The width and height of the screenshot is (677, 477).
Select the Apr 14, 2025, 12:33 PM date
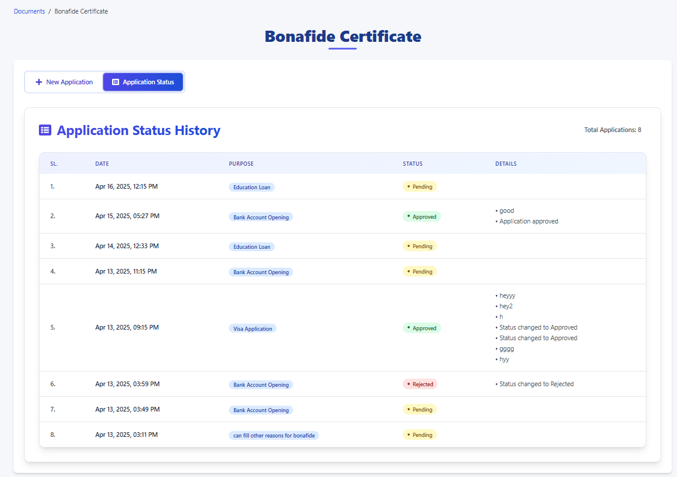click(127, 246)
